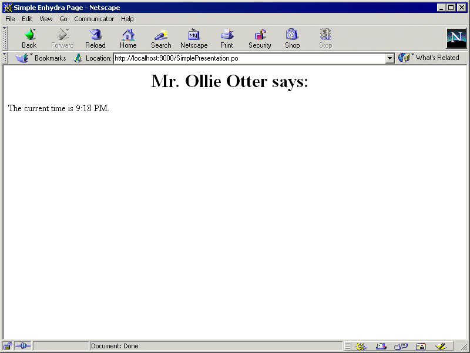The width and height of the screenshot is (470, 353).
Task: Close the Netscape window
Action: pos(462,8)
